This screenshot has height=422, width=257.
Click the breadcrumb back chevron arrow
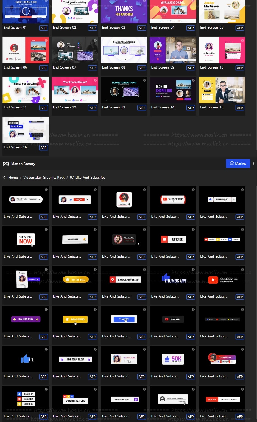(4, 178)
